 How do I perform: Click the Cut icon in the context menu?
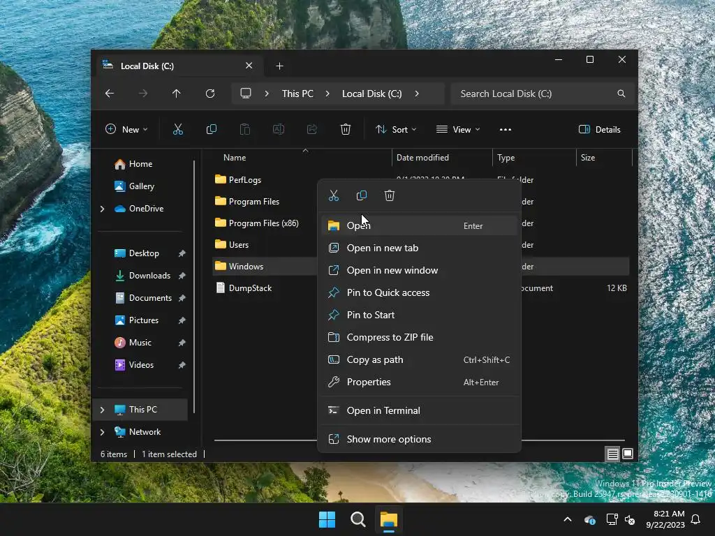[334, 195]
